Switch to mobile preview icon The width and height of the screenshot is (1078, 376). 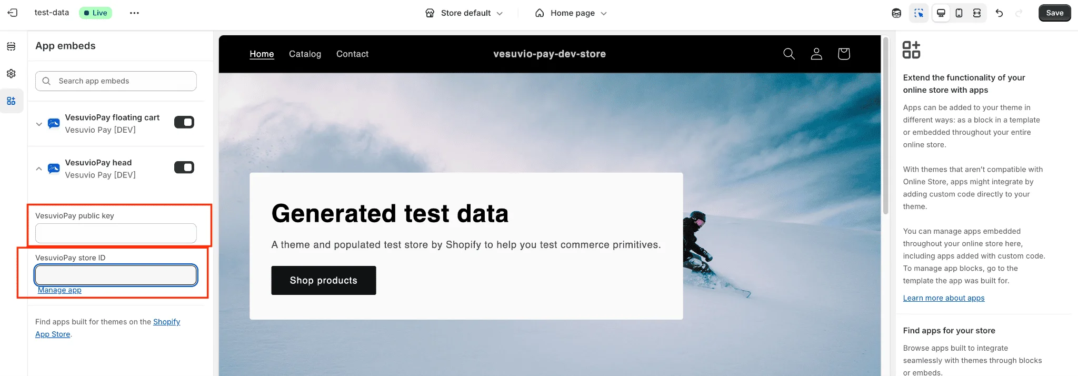[959, 13]
